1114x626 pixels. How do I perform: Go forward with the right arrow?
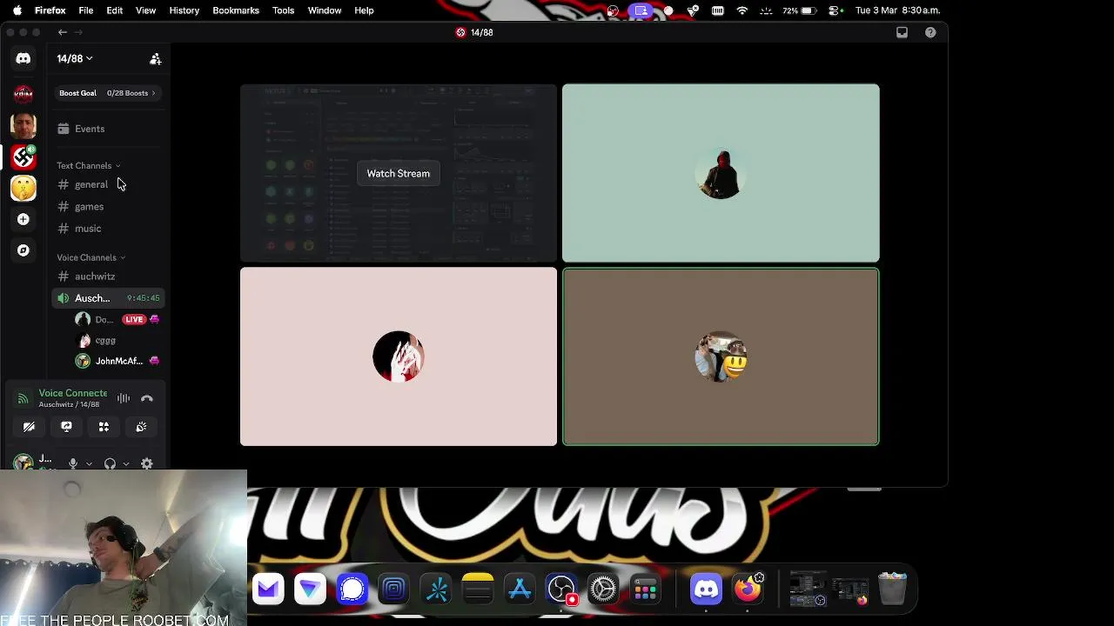pyautogui.click(x=78, y=32)
